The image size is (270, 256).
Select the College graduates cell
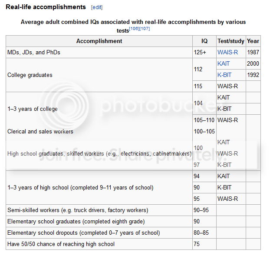[99, 75]
